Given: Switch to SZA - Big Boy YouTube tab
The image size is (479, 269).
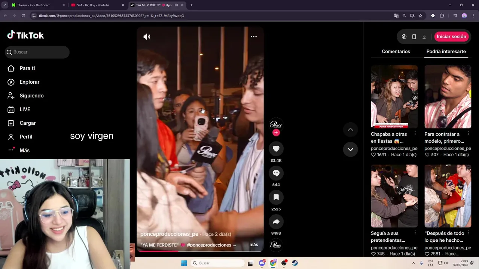Looking at the screenshot, I should [97, 5].
